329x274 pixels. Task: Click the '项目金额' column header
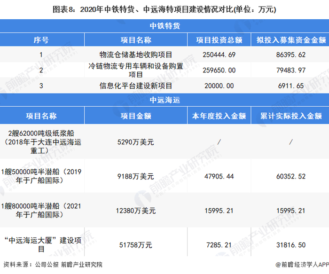(136, 116)
